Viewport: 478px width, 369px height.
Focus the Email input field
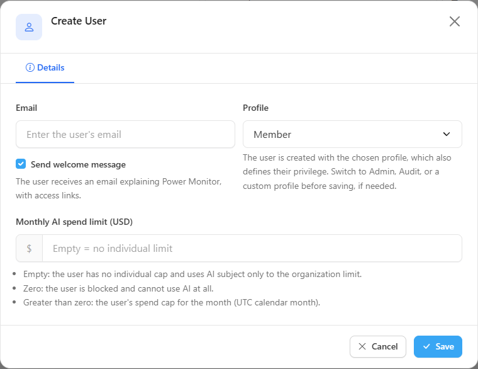[x=125, y=134]
